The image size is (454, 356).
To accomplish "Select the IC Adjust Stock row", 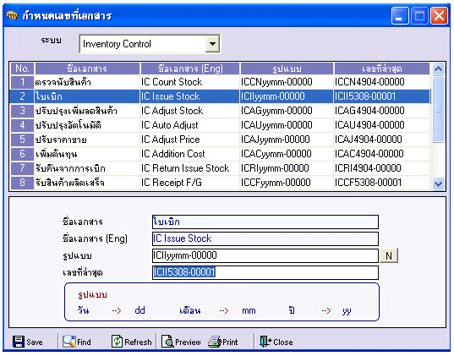I will tap(220, 111).
